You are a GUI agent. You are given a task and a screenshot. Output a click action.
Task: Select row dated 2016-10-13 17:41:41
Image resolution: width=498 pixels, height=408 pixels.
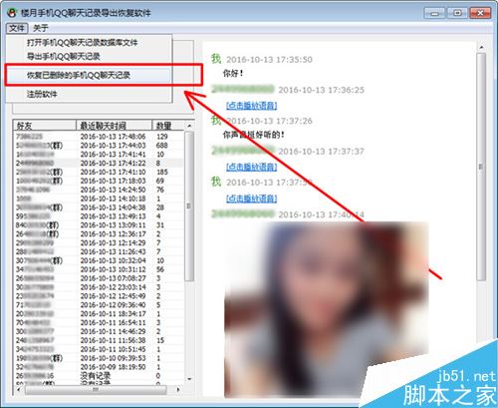click(99, 155)
